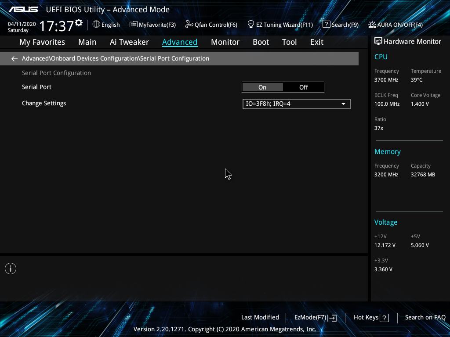Open Search(F9)
This screenshot has width=450, height=337.
341,25
